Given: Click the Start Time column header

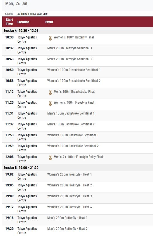Looking at the screenshot, I should tap(9, 22).
